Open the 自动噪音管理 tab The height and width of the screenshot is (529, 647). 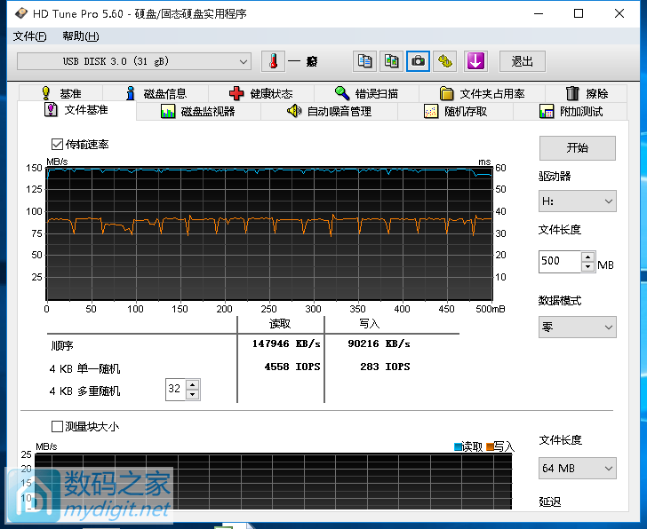point(329,111)
